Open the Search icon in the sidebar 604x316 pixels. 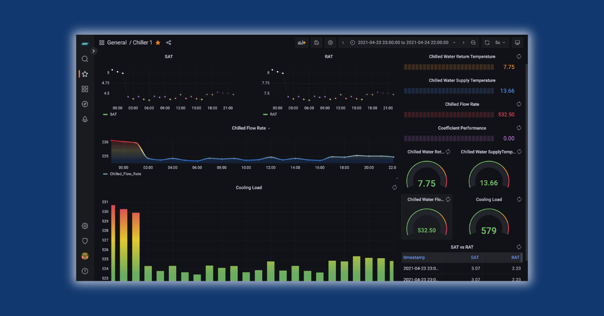(85, 59)
